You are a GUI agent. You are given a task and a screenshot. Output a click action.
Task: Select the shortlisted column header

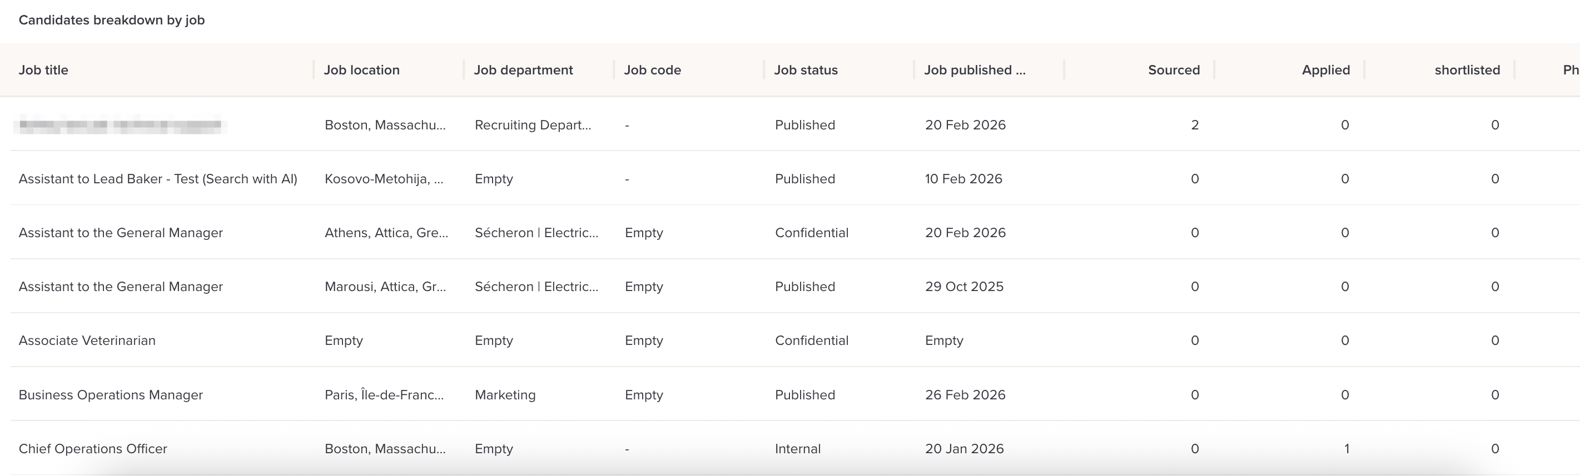pos(1467,70)
